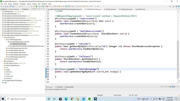Switch to Servers view tab

tap(25, 9)
